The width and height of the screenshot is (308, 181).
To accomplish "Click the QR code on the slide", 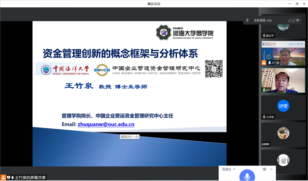I will tap(214, 69).
